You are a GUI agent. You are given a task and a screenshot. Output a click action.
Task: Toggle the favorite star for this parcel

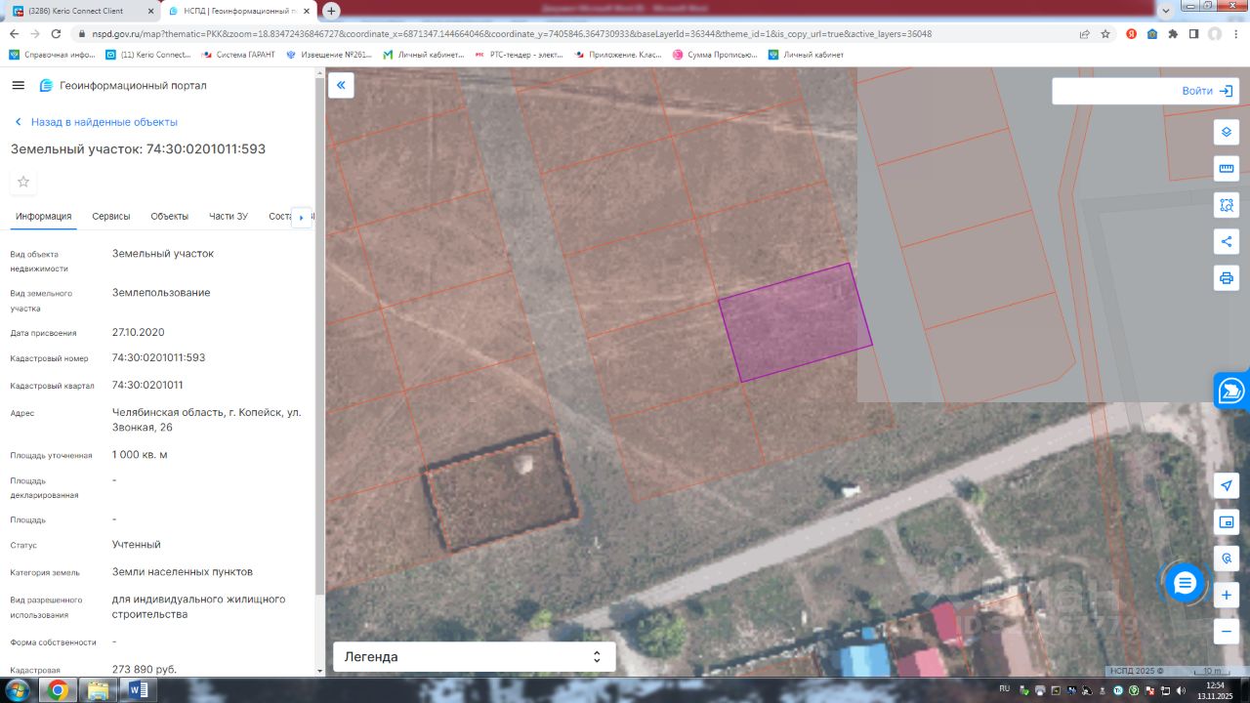click(x=23, y=182)
